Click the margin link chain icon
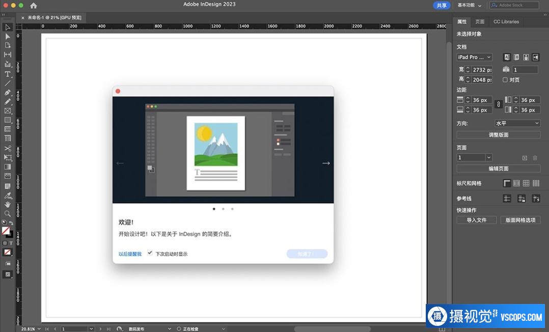549x332 pixels. click(498, 104)
